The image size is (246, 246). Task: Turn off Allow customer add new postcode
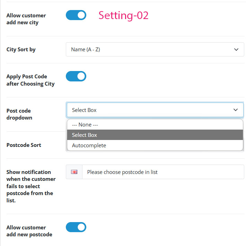[x=76, y=227]
